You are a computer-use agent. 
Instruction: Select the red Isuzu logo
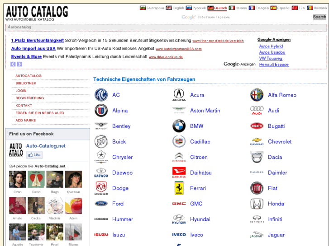coord(101,235)
